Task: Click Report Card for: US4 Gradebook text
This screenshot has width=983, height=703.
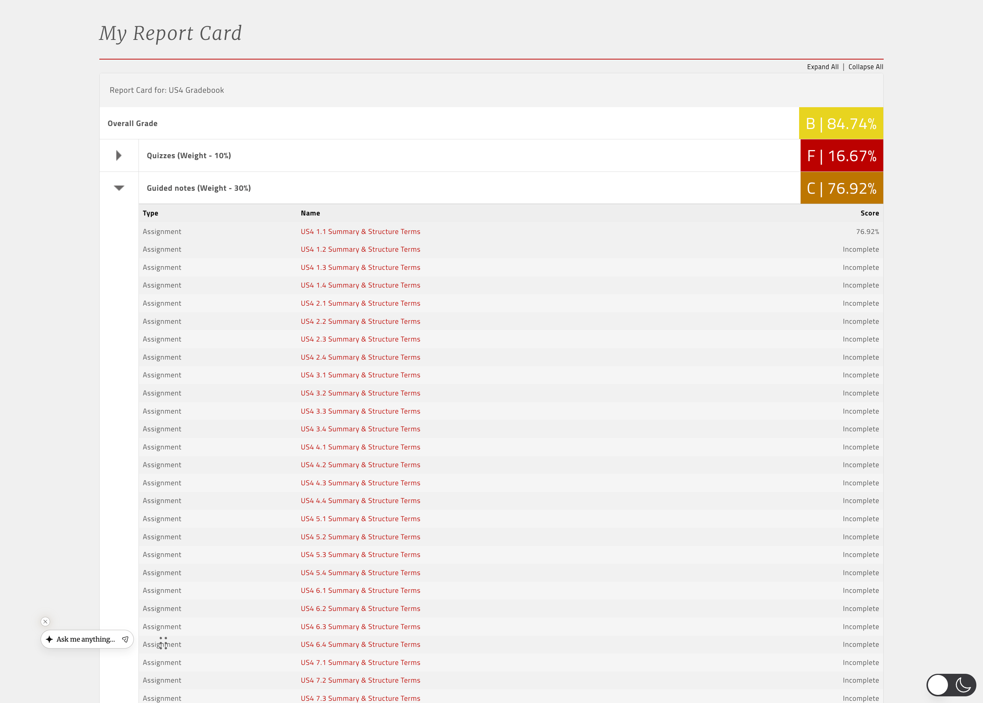Action: [167, 90]
